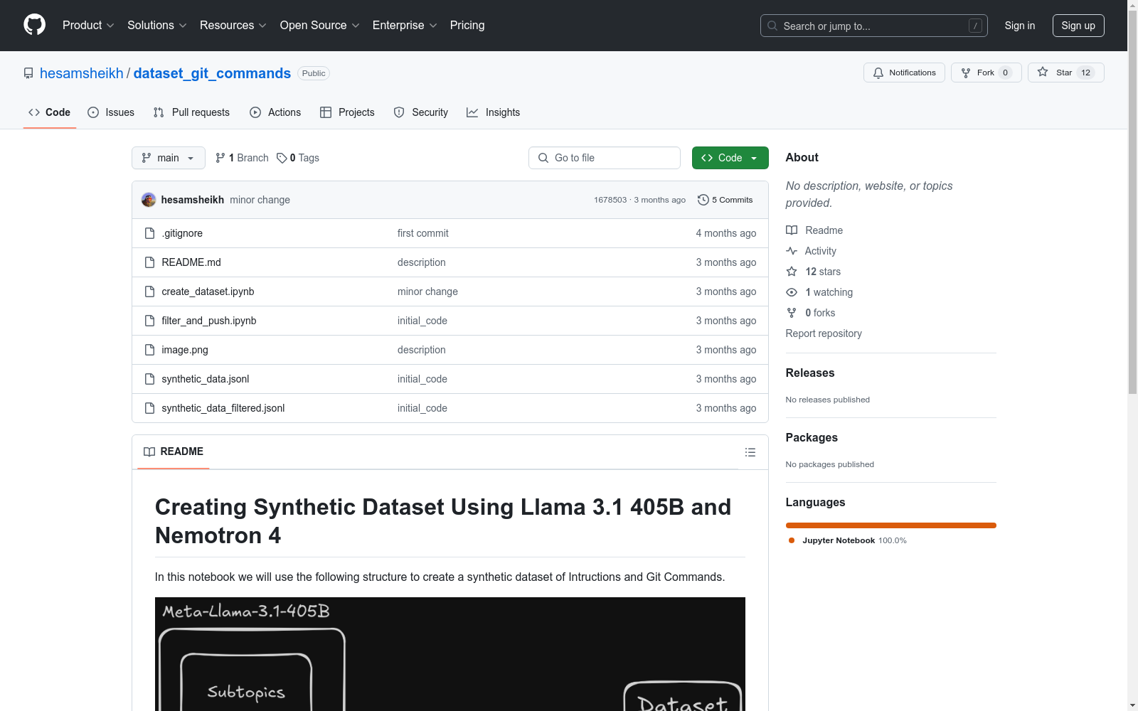
Task: Expand the Resources menu
Action: click(233, 25)
